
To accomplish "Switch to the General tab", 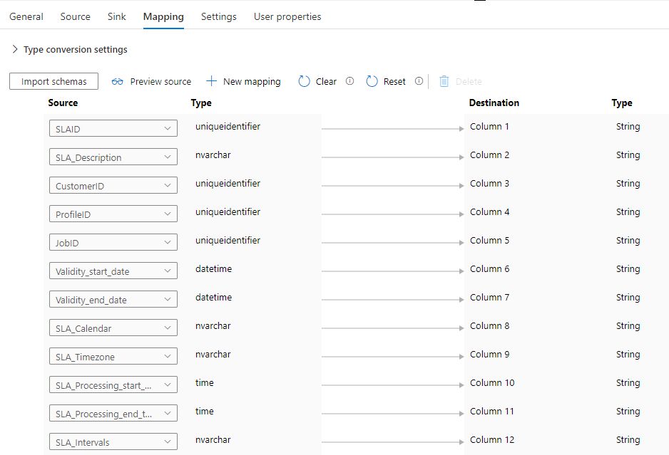I will coord(26,16).
